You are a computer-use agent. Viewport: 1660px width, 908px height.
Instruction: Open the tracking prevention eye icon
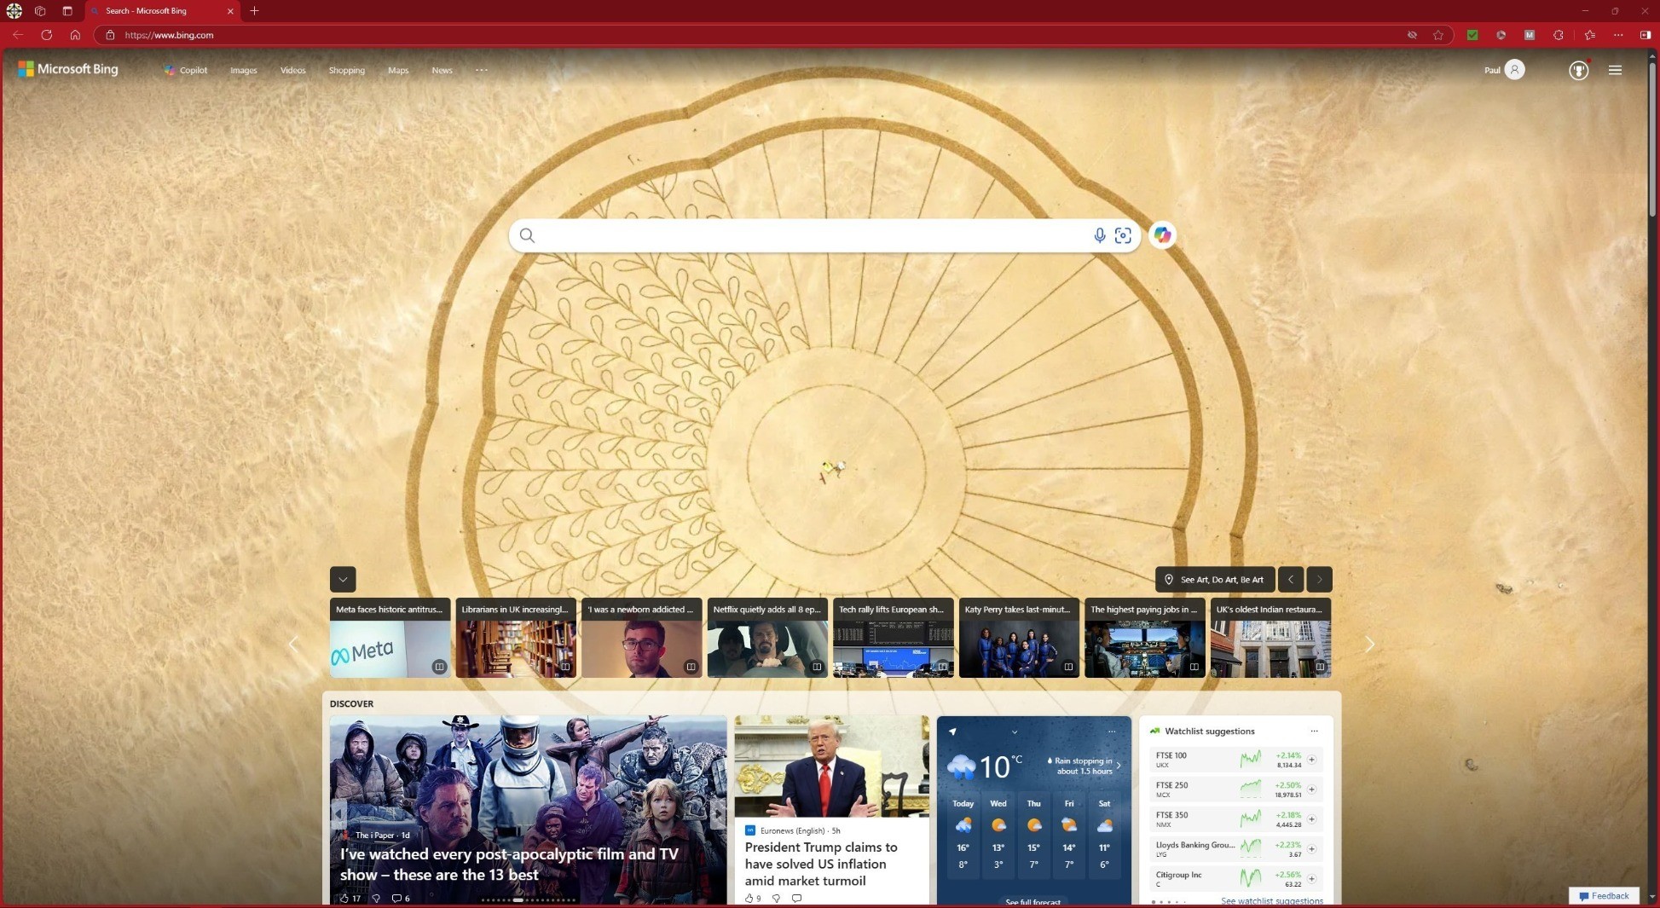1412,35
